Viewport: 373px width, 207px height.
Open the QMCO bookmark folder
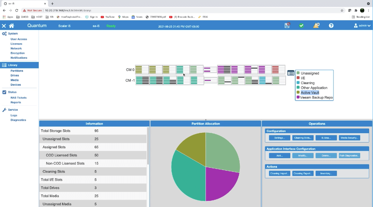22,17
